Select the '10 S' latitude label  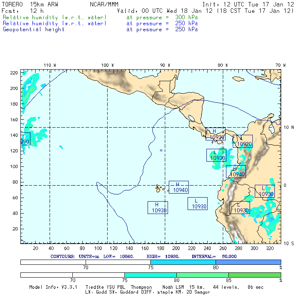[289, 243]
